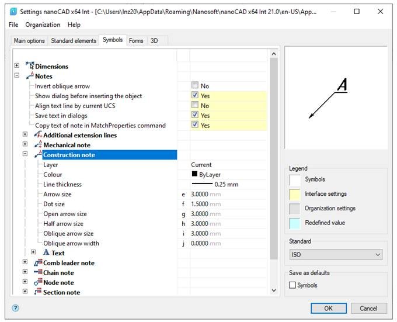Select the Oblique arrow size row
This screenshot has height=322, width=397.
(x=68, y=234)
